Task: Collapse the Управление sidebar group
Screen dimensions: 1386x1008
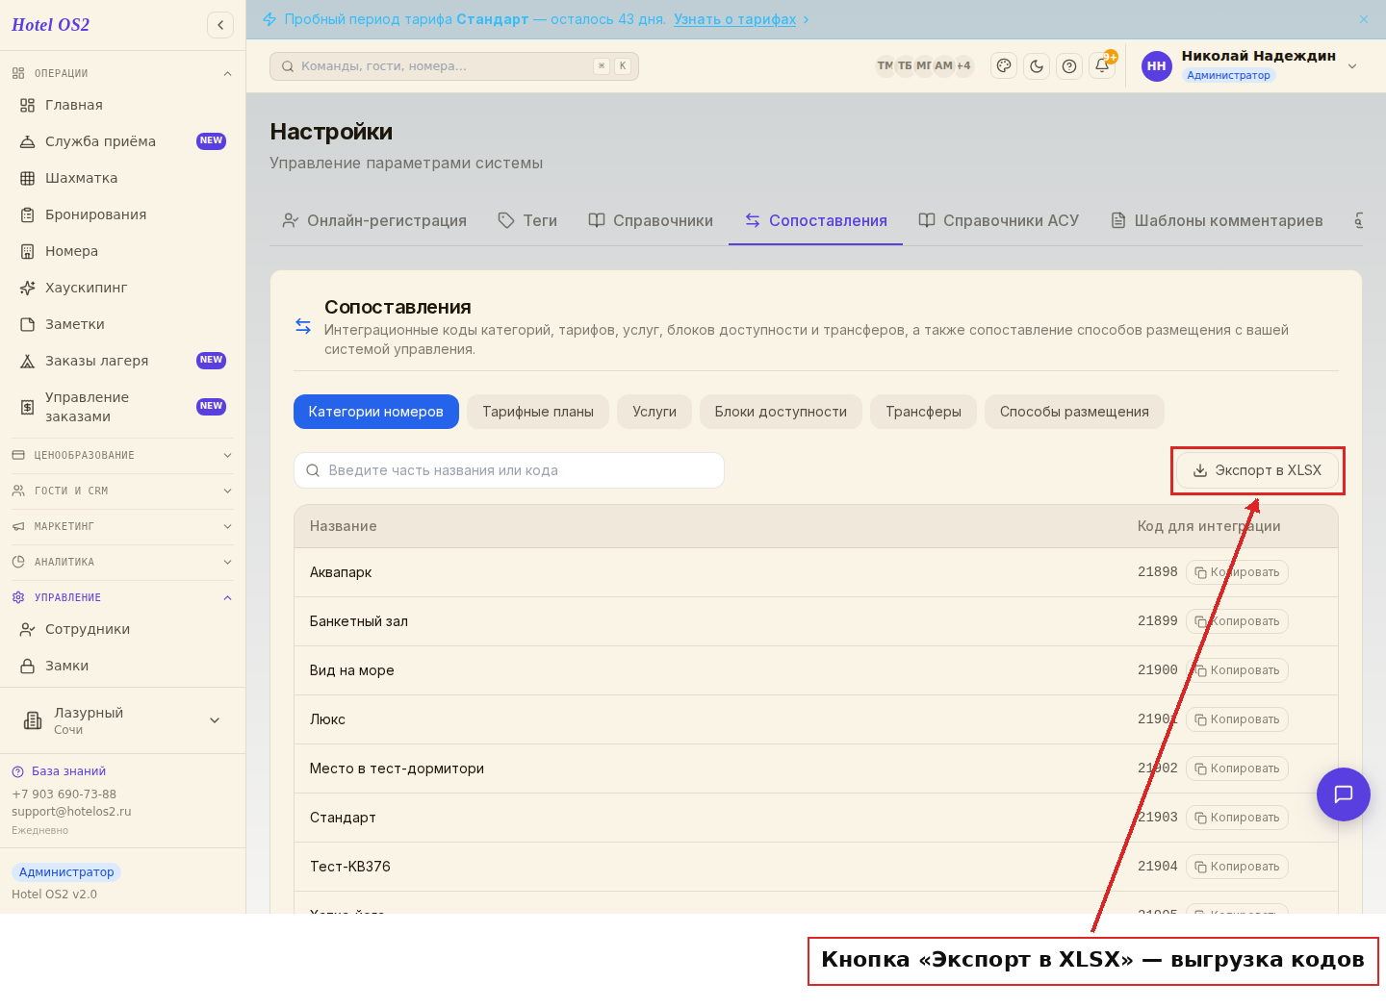Action: pos(122,597)
